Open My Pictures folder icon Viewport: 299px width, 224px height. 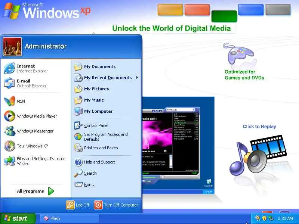[x=78, y=89]
